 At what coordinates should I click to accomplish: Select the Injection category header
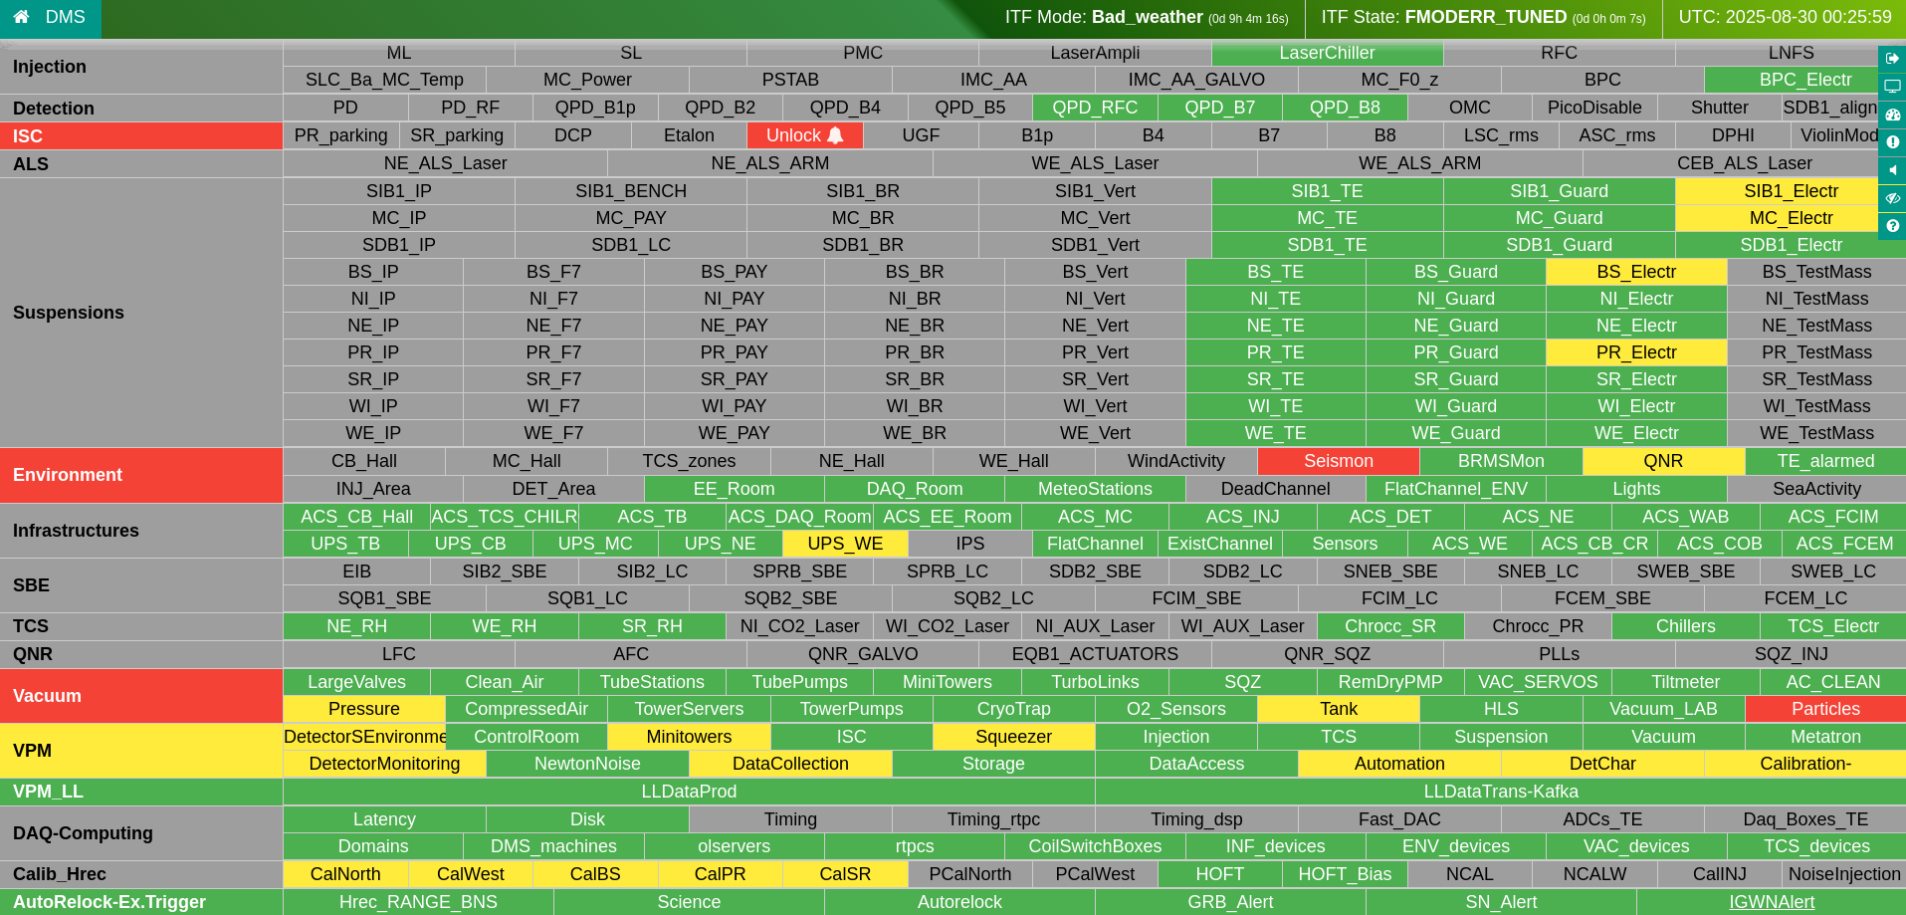(141, 67)
